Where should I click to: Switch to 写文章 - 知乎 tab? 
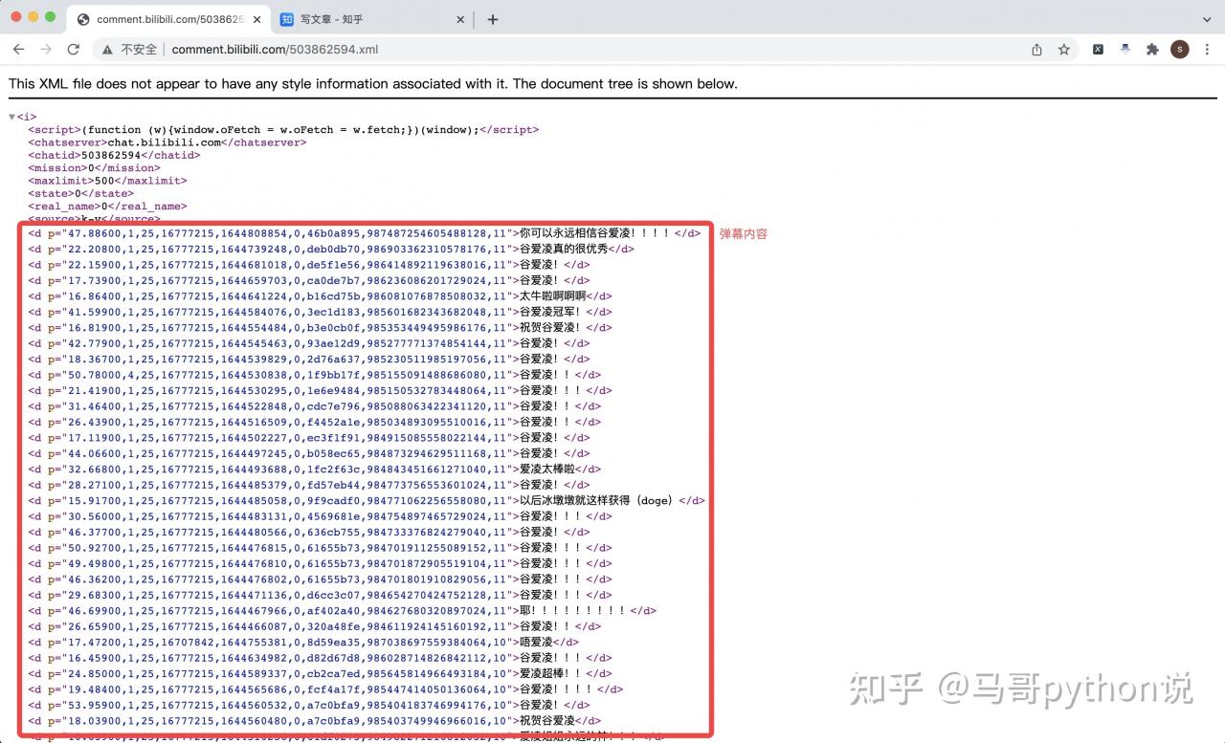[373, 19]
